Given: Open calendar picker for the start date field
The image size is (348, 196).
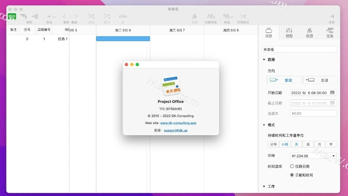Looking at the screenshot, I should pyautogui.click(x=333, y=92).
